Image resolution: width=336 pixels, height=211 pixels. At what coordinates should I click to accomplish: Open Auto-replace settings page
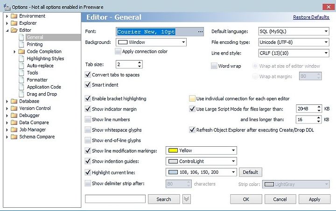click(x=40, y=66)
